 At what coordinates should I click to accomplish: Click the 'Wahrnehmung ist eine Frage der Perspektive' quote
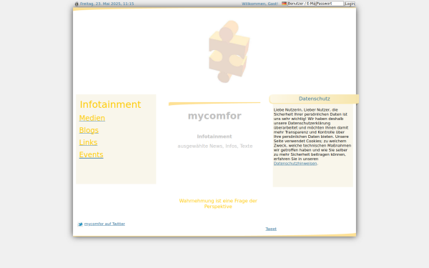point(218,204)
